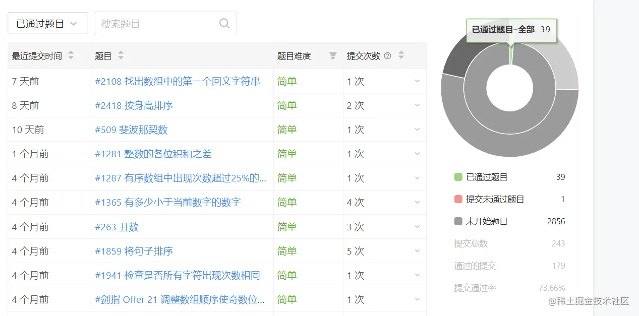The image size is (639, 316).
Task: Select the 未开始题目 legend label
Action: (487, 221)
